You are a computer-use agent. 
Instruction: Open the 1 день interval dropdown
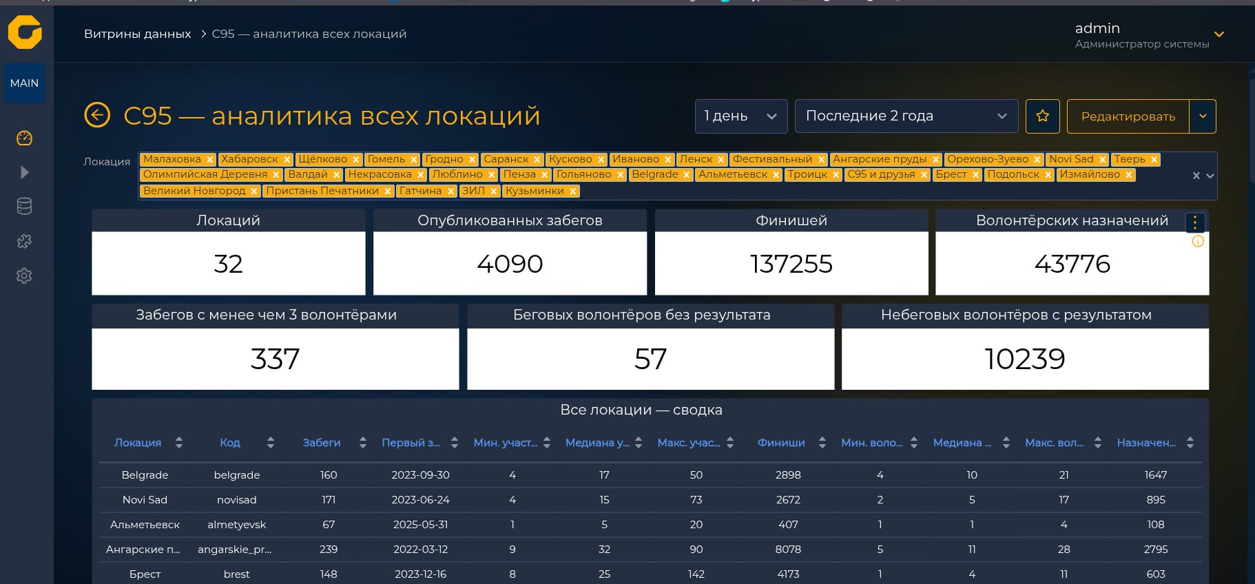click(740, 116)
